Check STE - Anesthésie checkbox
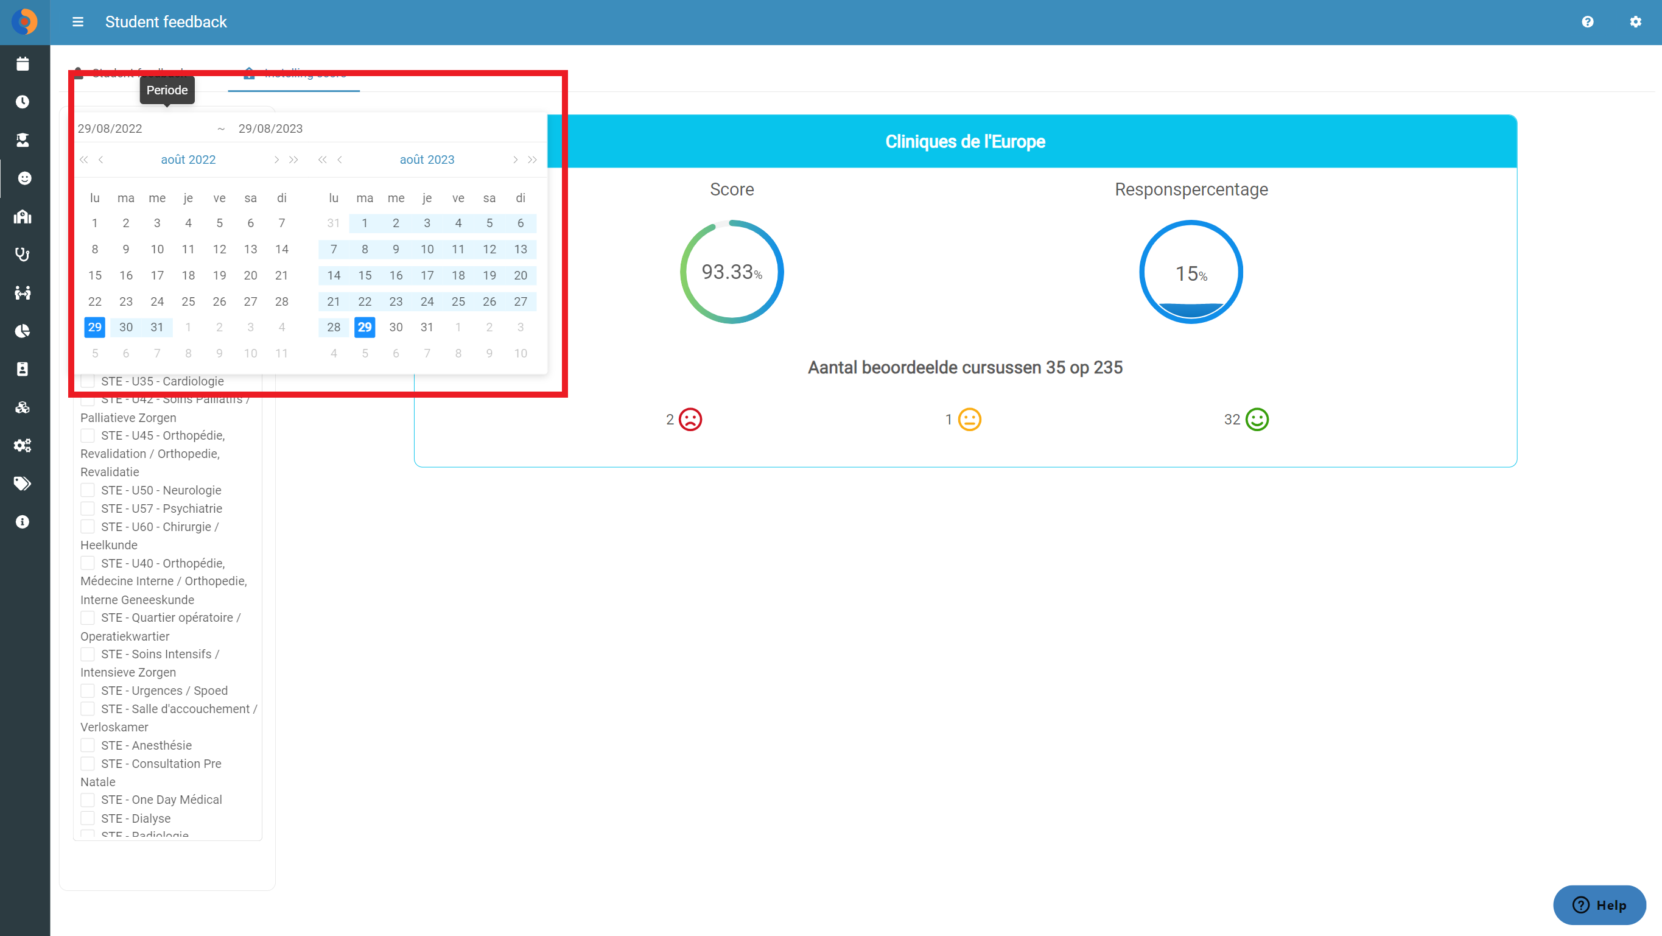This screenshot has height=936, width=1662. pos(88,745)
